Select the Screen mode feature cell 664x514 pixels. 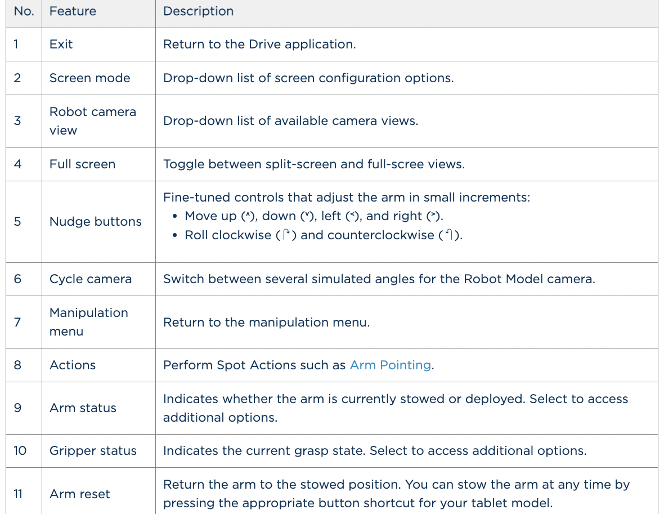(89, 78)
